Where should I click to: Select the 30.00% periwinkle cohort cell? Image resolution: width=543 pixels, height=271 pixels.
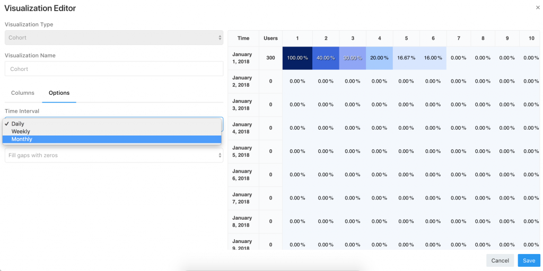[x=353, y=58]
